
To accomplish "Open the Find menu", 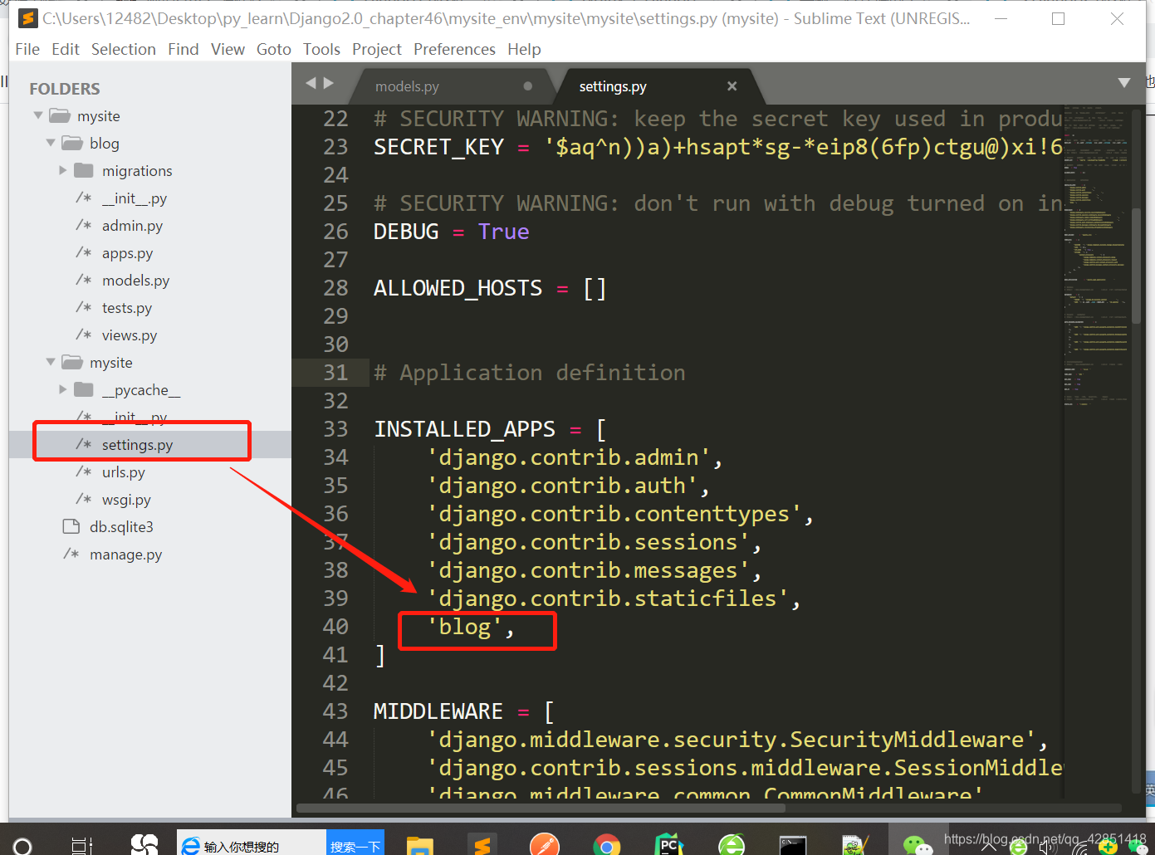I will click(x=184, y=49).
